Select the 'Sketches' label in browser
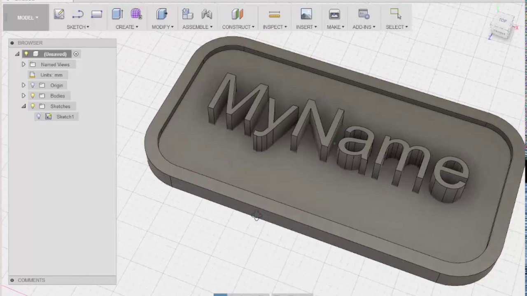The image size is (527, 296). click(60, 106)
